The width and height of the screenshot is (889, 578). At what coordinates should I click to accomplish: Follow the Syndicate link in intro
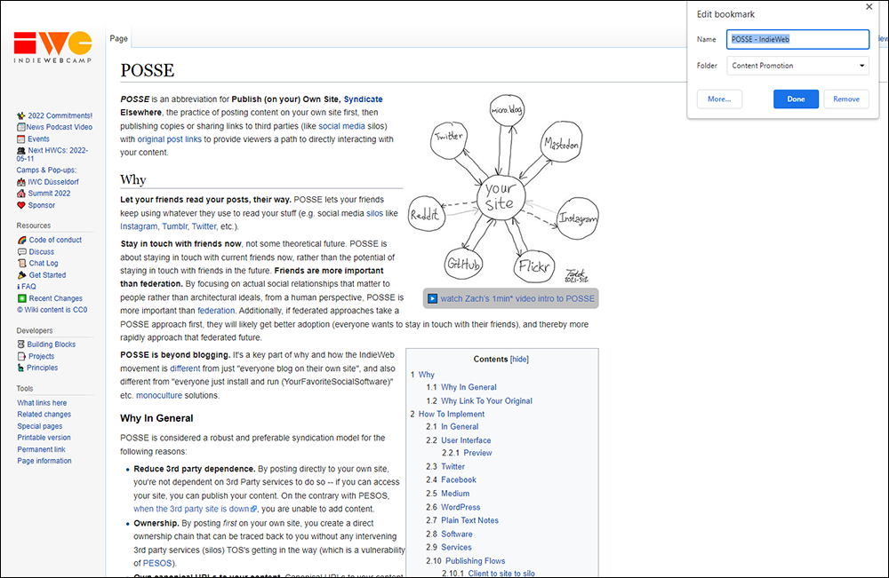click(x=363, y=99)
